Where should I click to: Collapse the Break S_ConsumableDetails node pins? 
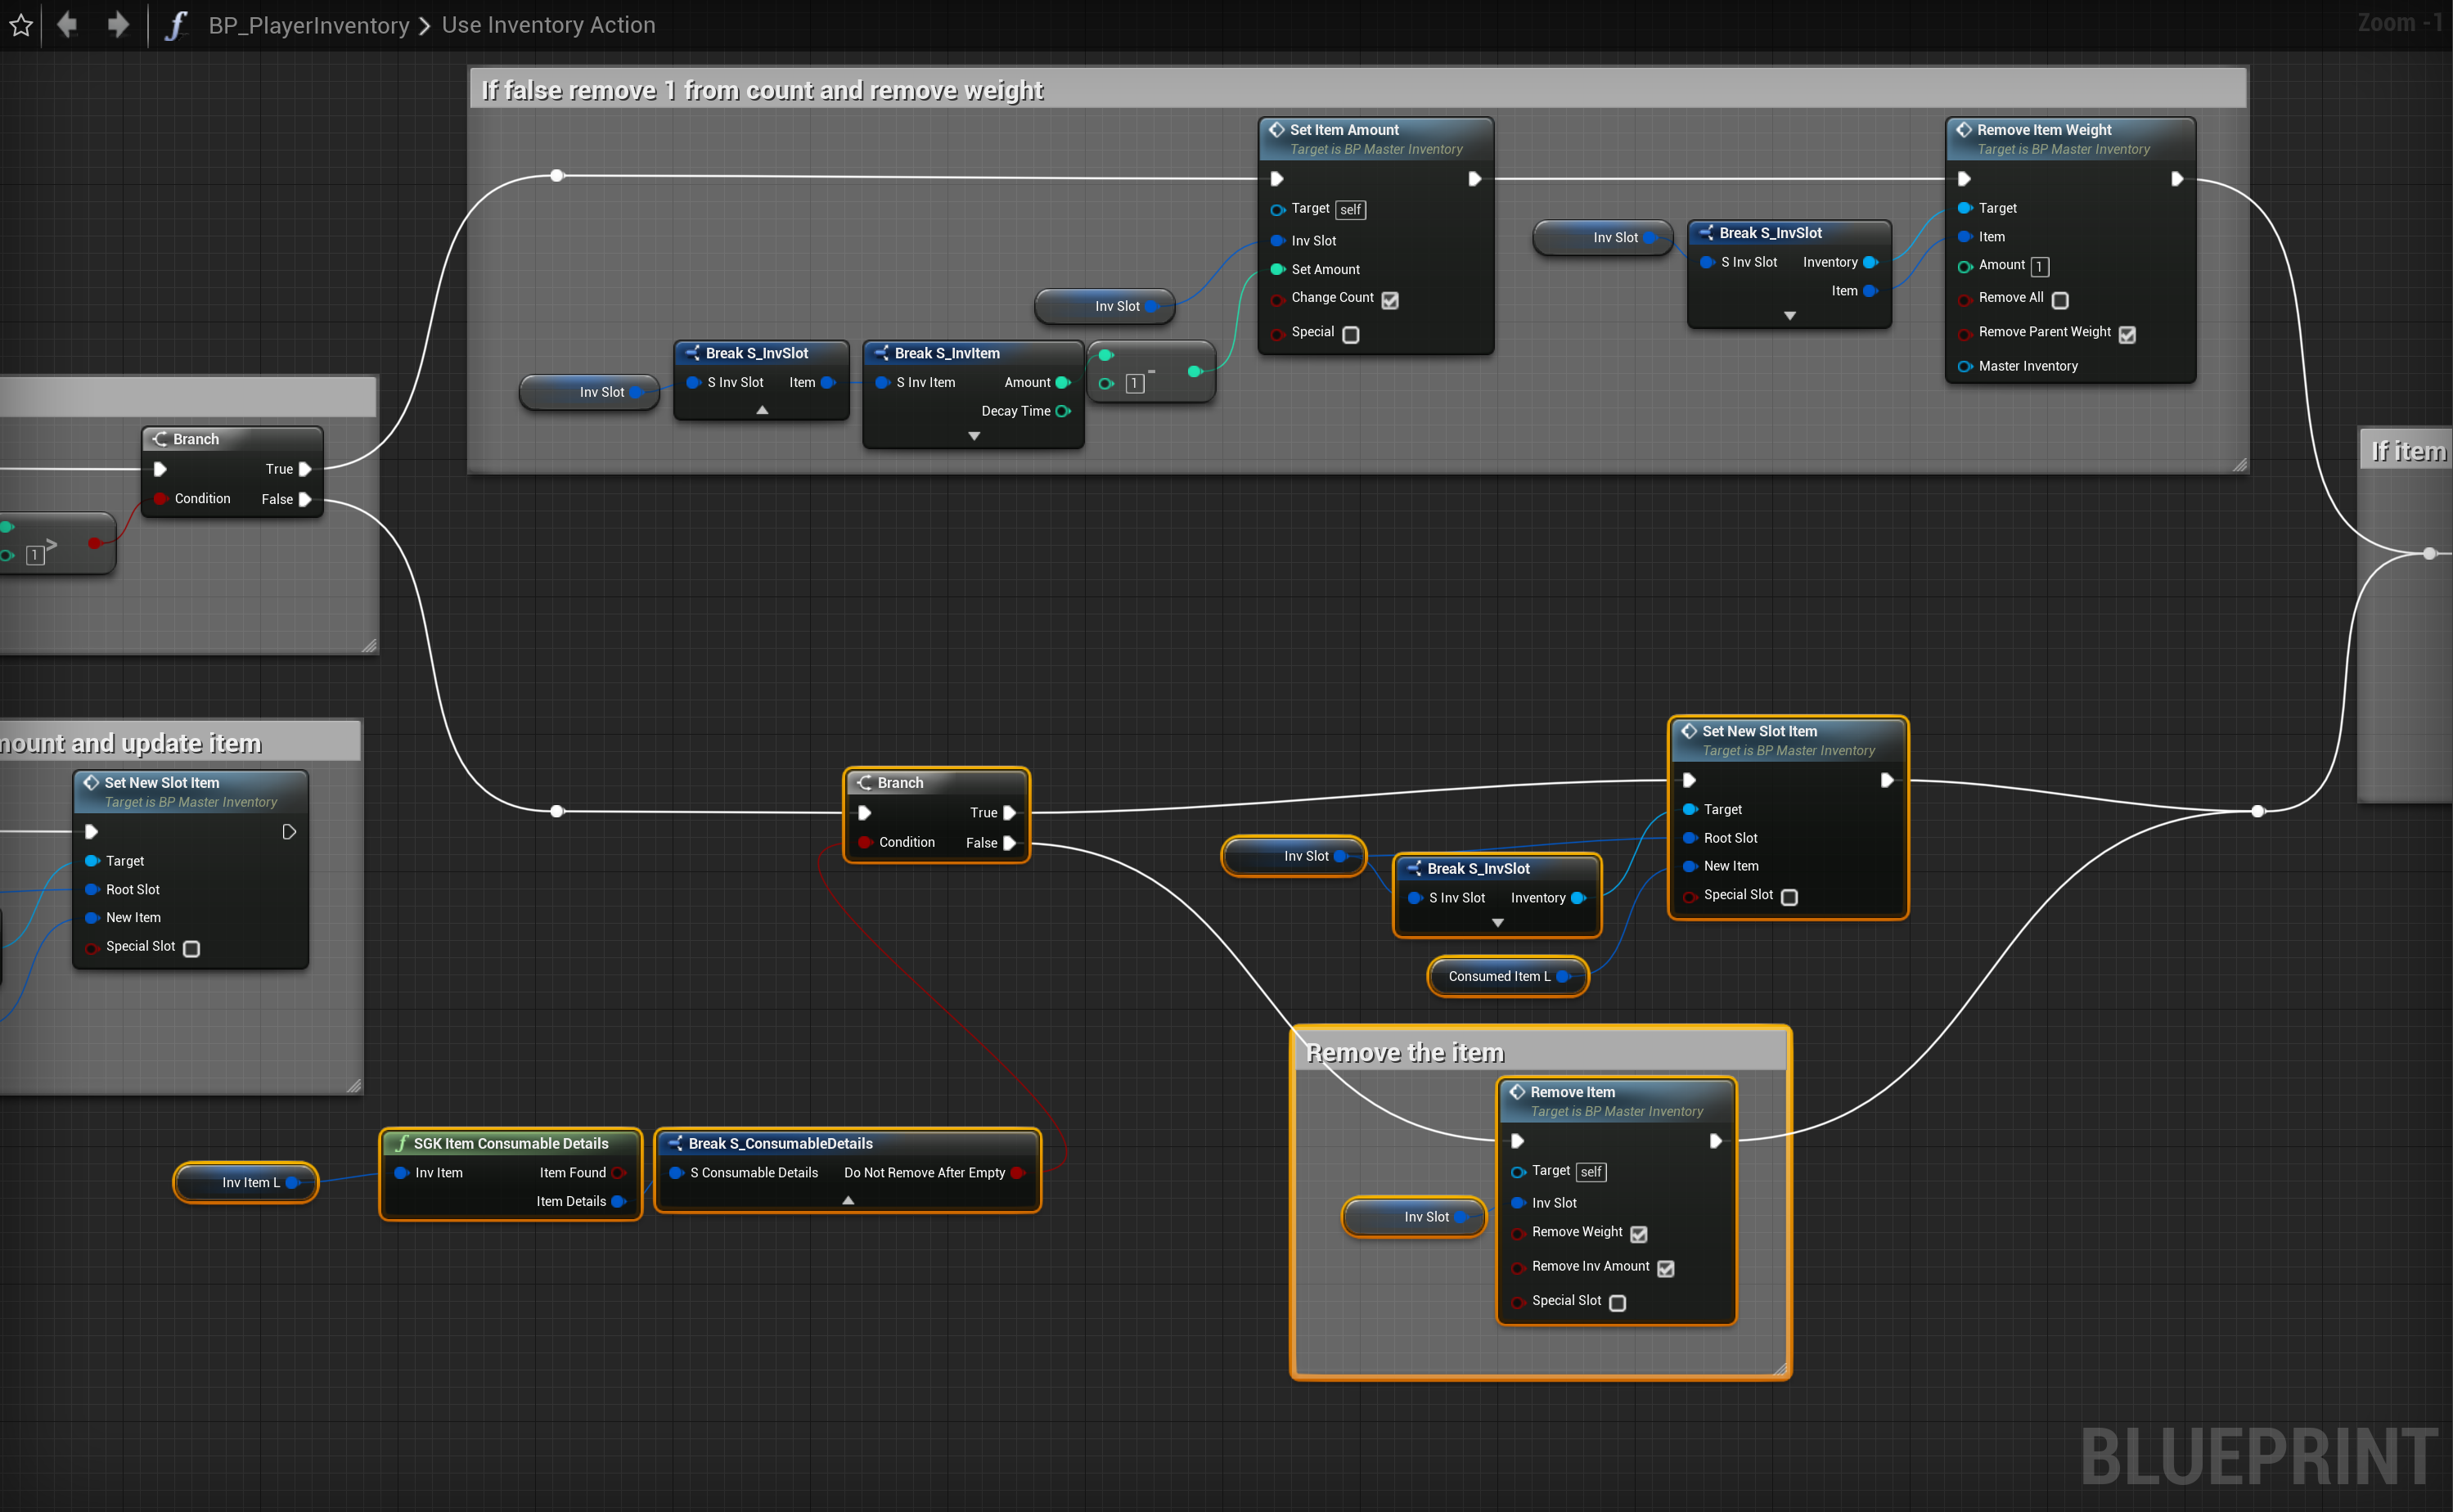pyautogui.click(x=848, y=1200)
